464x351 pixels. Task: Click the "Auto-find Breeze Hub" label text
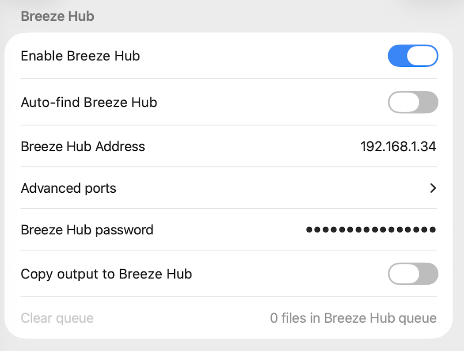pyautogui.click(x=89, y=103)
